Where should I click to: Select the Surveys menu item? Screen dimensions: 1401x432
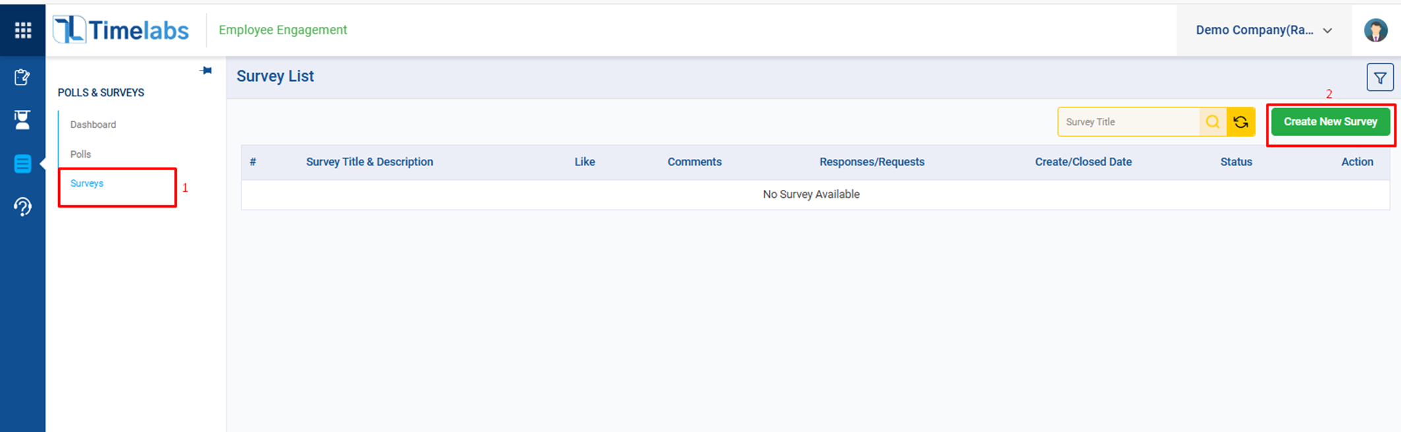coord(87,183)
